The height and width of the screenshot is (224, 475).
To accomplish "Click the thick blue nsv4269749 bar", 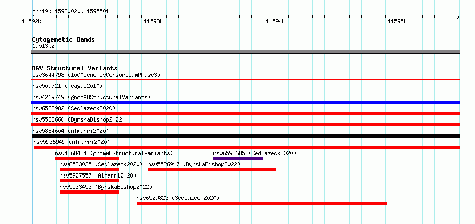I will click(246, 102).
